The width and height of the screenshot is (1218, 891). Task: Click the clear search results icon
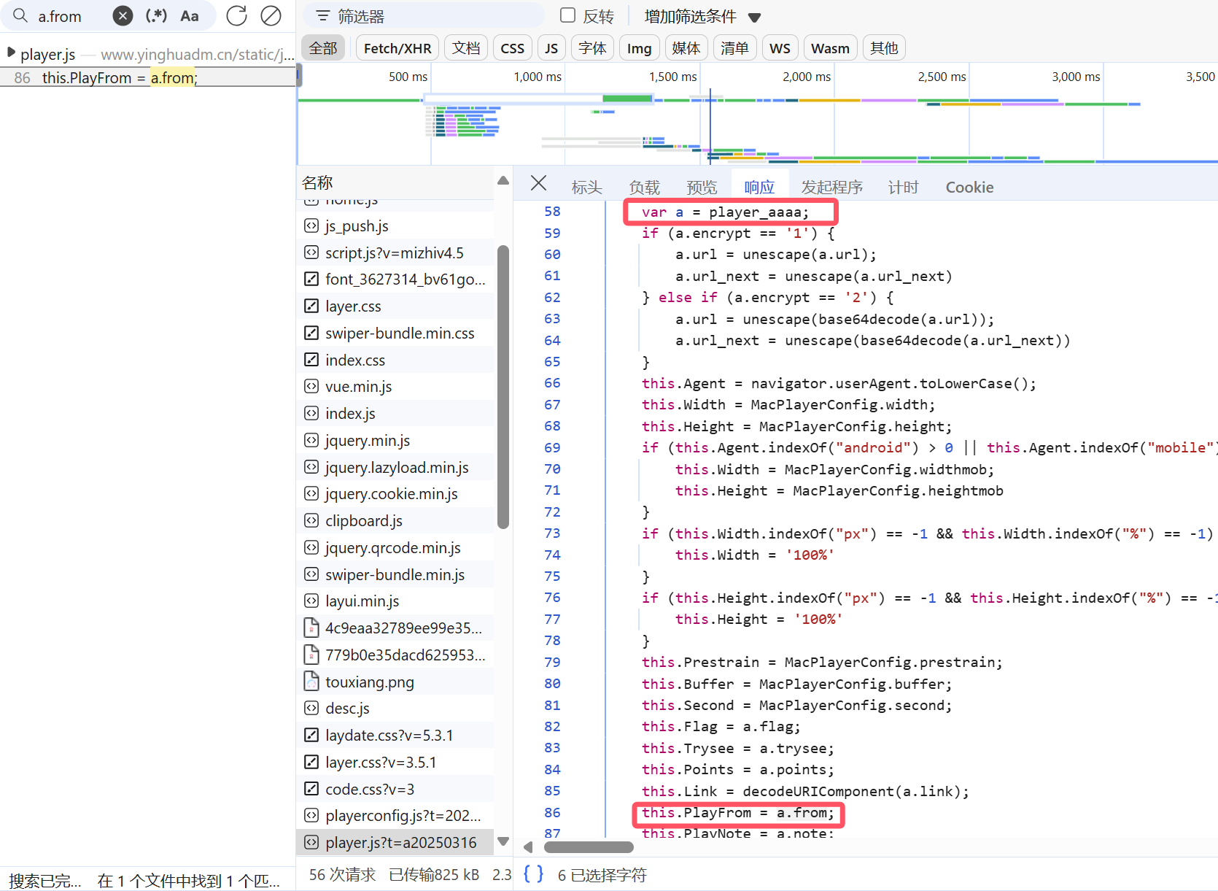pyautogui.click(x=271, y=16)
